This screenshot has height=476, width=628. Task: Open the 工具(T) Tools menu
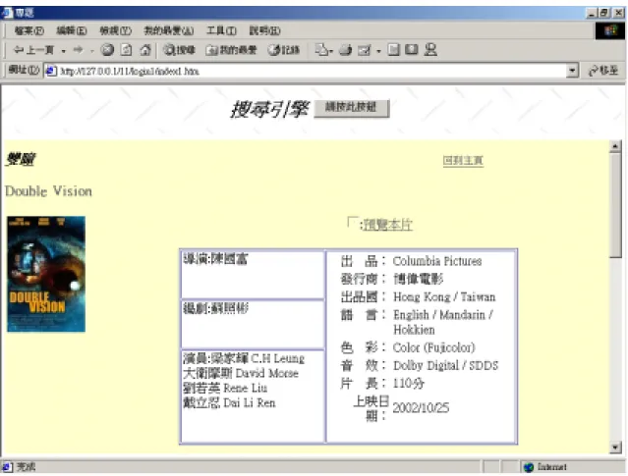(221, 30)
